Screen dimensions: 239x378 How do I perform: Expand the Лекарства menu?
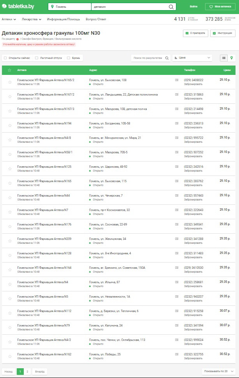pyautogui.click(x=31, y=19)
